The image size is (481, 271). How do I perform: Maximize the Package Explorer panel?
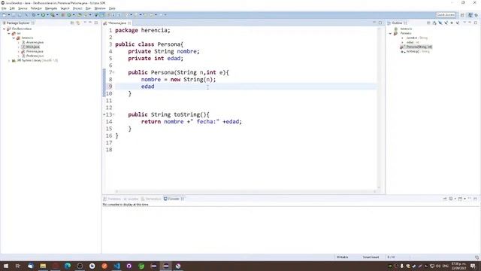pyautogui.click(x=96, y=23)
